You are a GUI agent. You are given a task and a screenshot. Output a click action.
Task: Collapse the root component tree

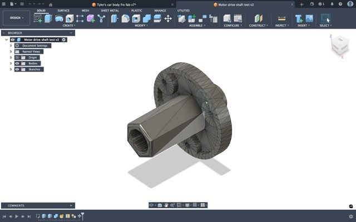click(6, 39)
